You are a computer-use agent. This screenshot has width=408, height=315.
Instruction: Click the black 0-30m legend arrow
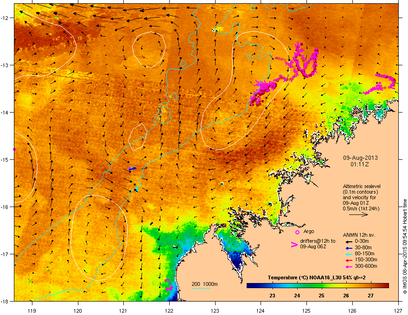[x=349, y=241]
